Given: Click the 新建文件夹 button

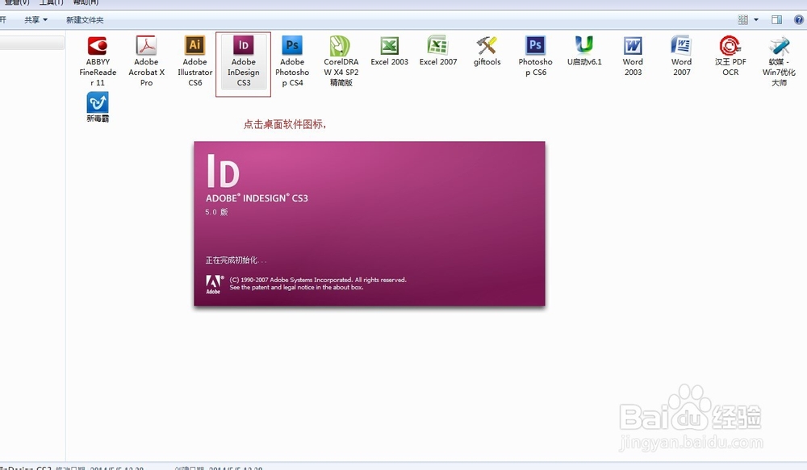Looking at the screenshot, I should coord(85,19).
